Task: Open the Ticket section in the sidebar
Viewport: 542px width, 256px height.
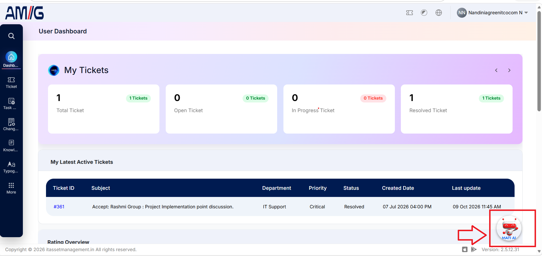Action: tap(11, 83)
